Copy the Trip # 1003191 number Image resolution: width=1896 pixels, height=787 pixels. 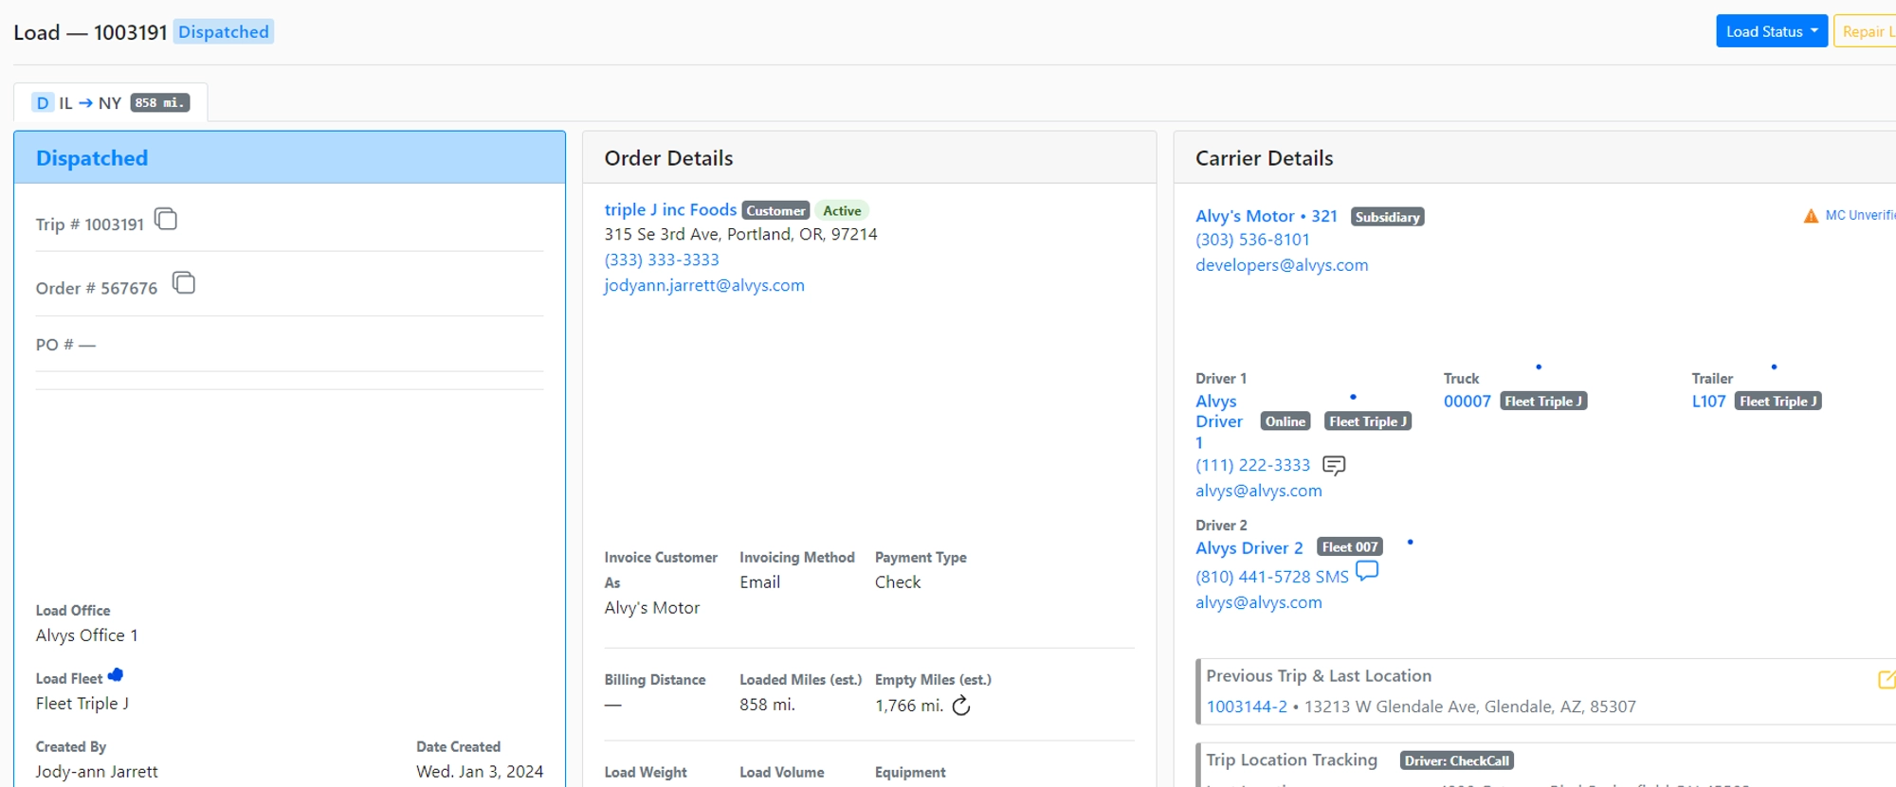(166, 219)
